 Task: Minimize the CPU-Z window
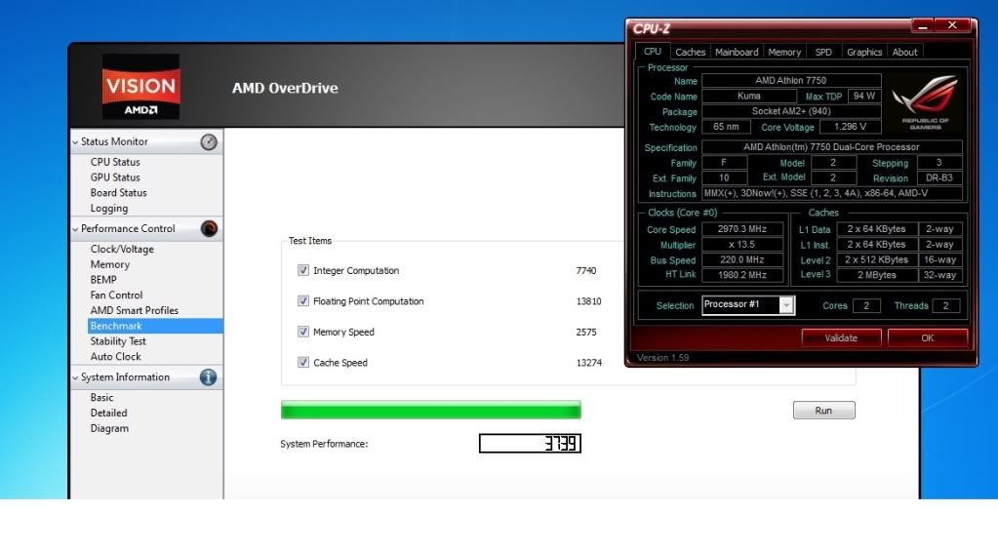tap(923, 25)
